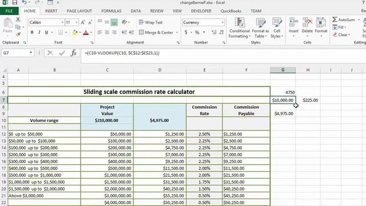Open the font size 11 dropdown
The width and height of the screenshot is (366, 206).
[x=76, y=22]
